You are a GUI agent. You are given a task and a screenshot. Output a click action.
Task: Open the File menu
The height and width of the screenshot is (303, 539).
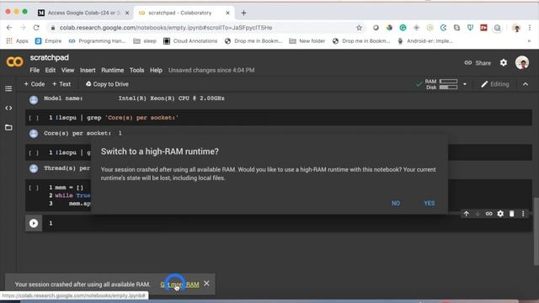[35, 70]
